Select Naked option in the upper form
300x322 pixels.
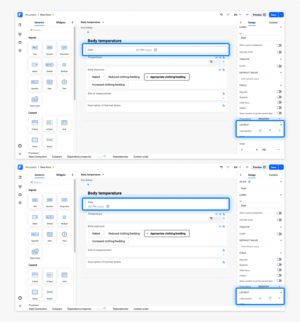pos(96,77)
